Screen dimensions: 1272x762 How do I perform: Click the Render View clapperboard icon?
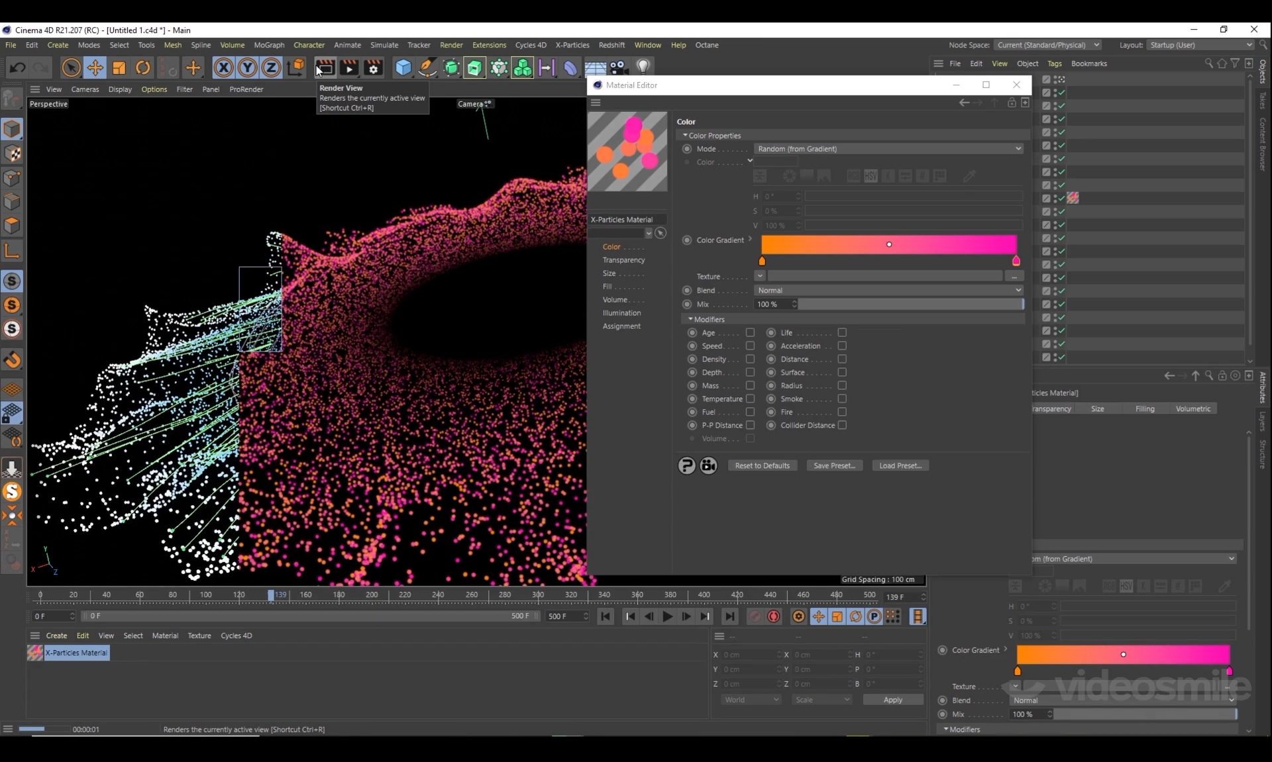click(x=325, y=68)
